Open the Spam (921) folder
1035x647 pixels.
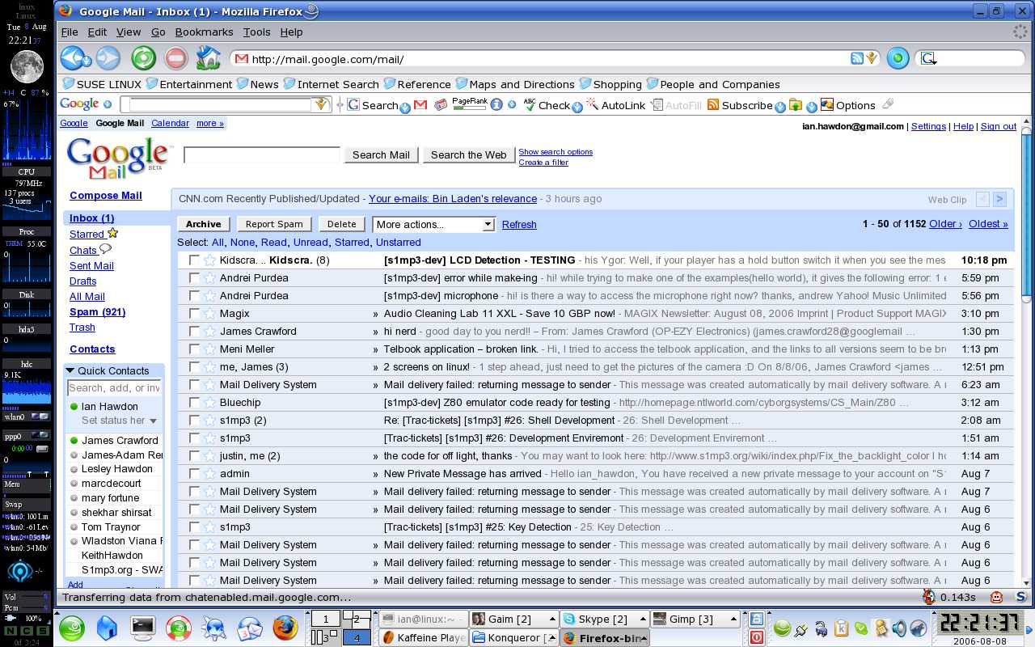tap(97, 312)
